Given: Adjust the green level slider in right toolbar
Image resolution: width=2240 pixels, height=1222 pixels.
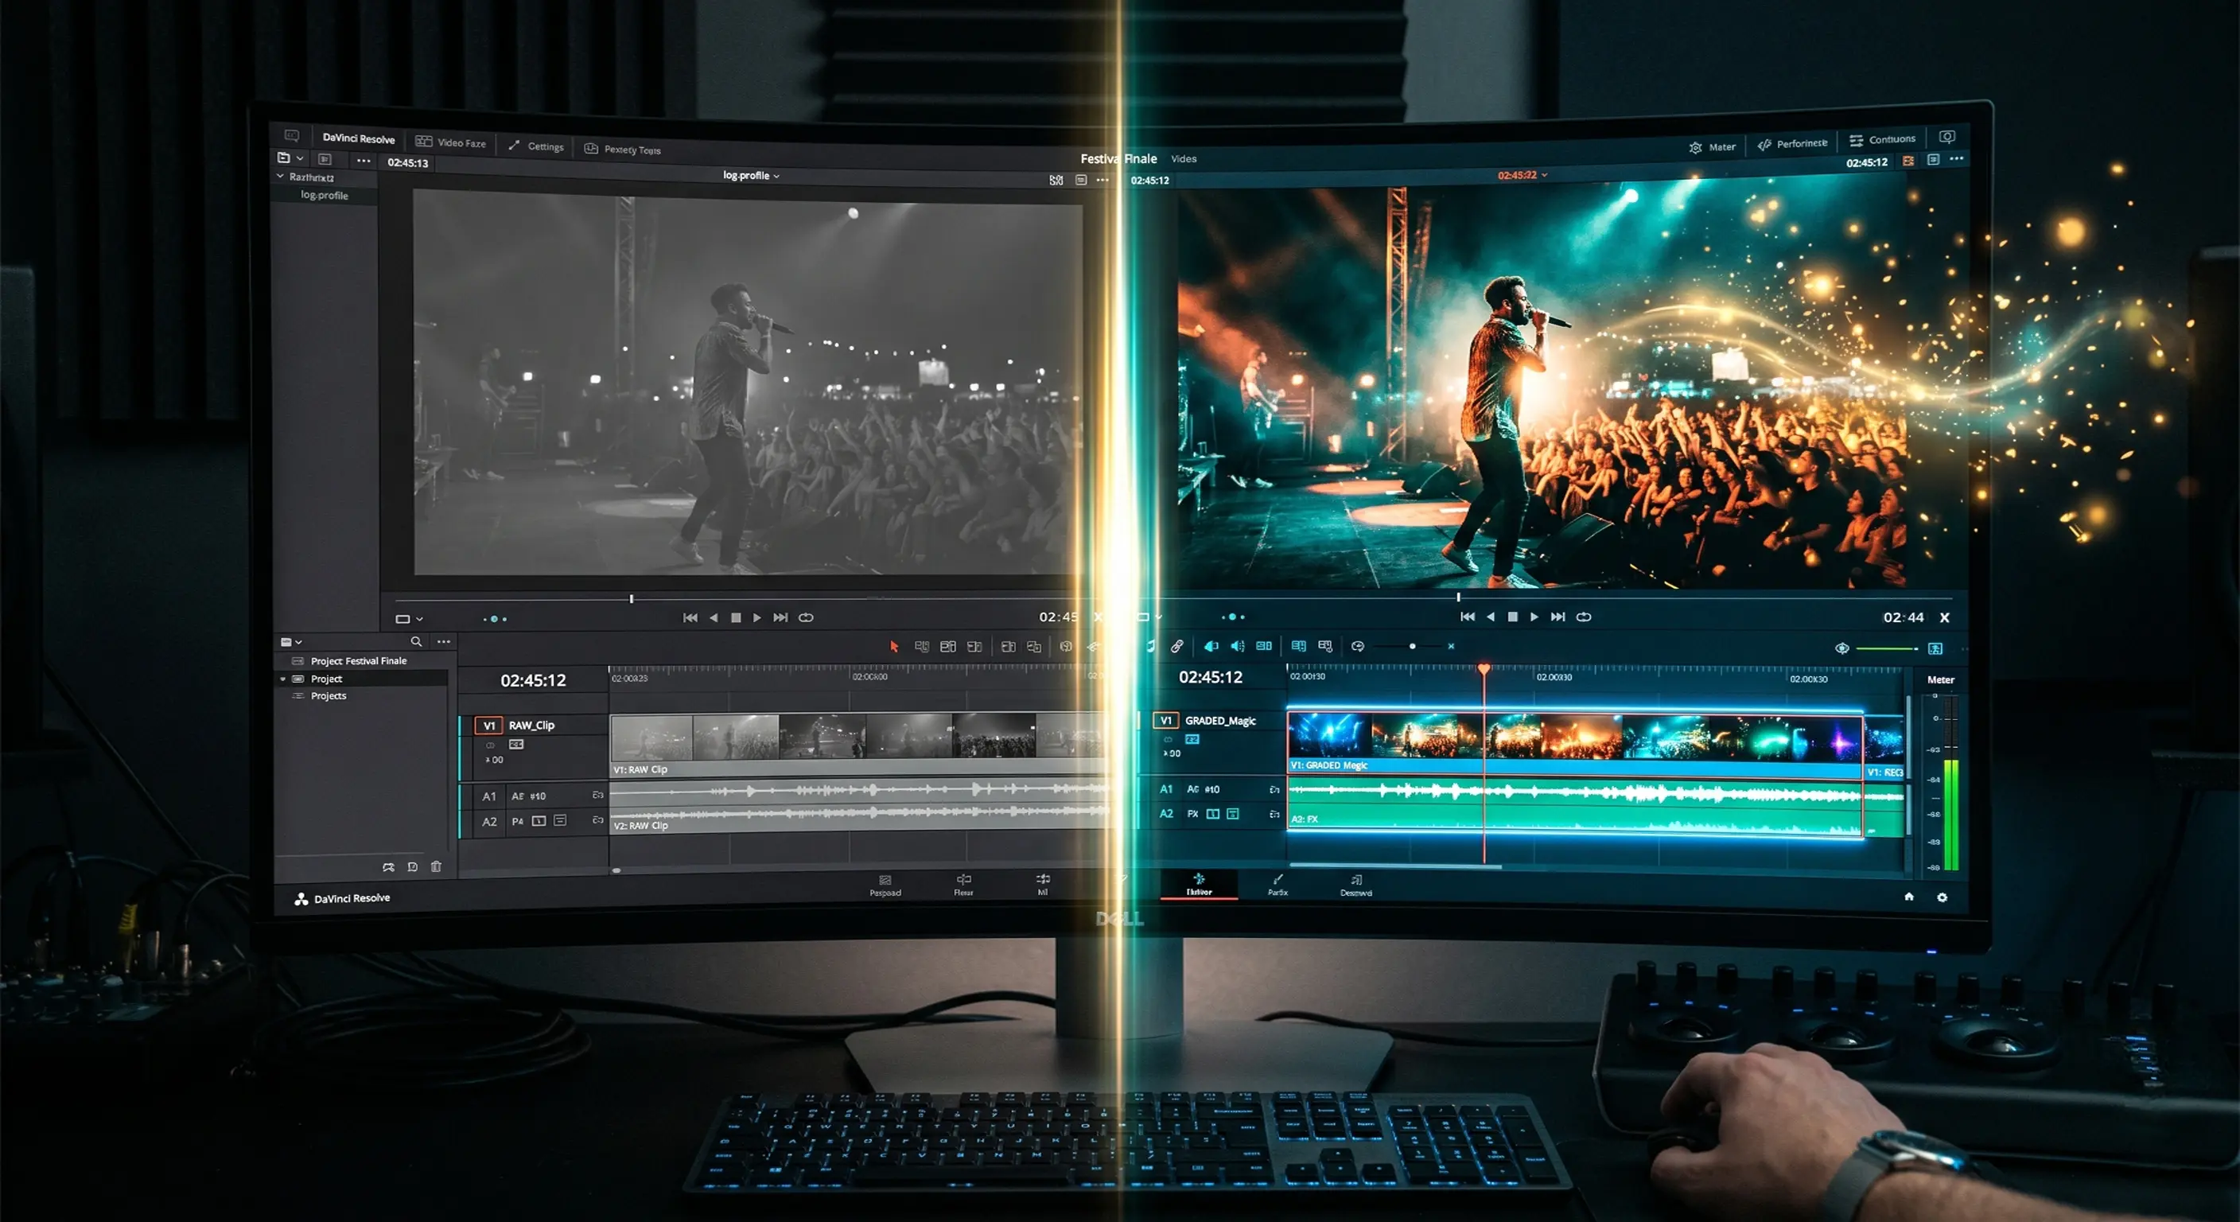Looking at the screenshot, I should pos(1888,649).
